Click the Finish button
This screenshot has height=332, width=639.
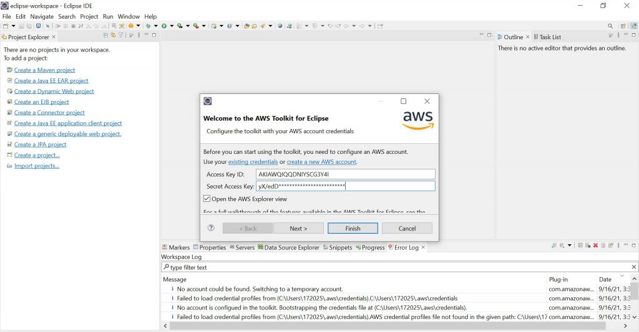coord(353,228)
